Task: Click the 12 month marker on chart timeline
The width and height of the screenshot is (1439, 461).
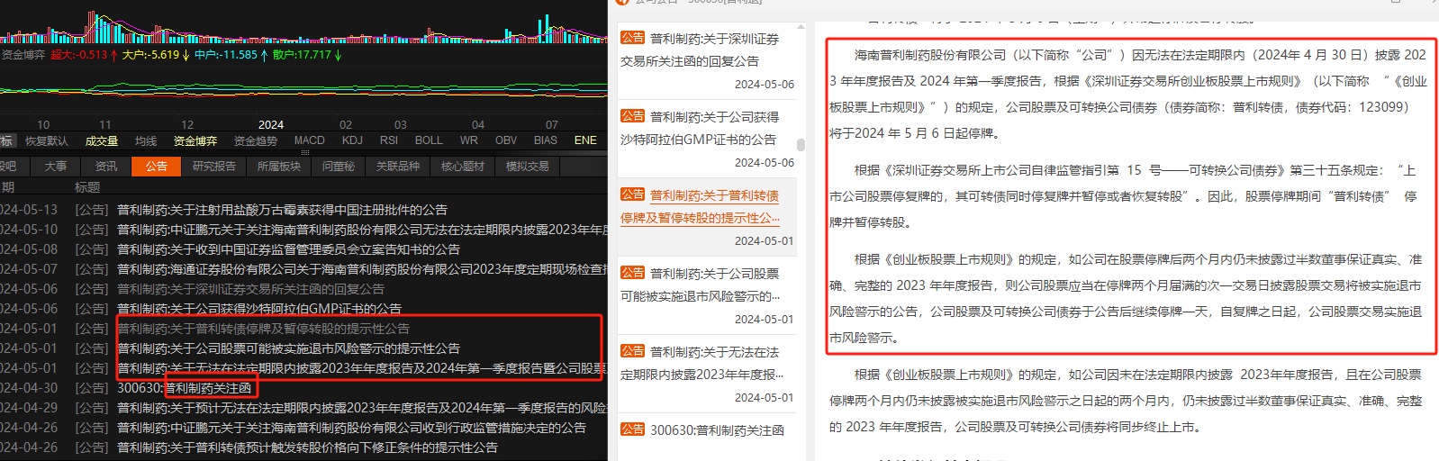Action: click(187, 124)
